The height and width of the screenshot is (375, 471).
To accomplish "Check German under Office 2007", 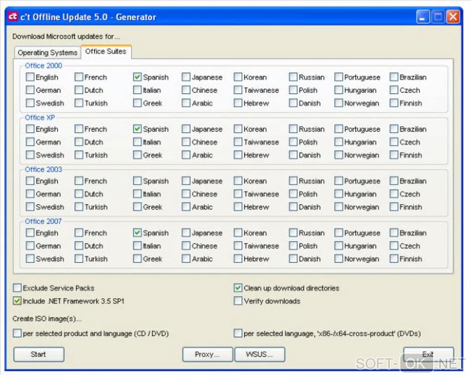I will point(30,246).
